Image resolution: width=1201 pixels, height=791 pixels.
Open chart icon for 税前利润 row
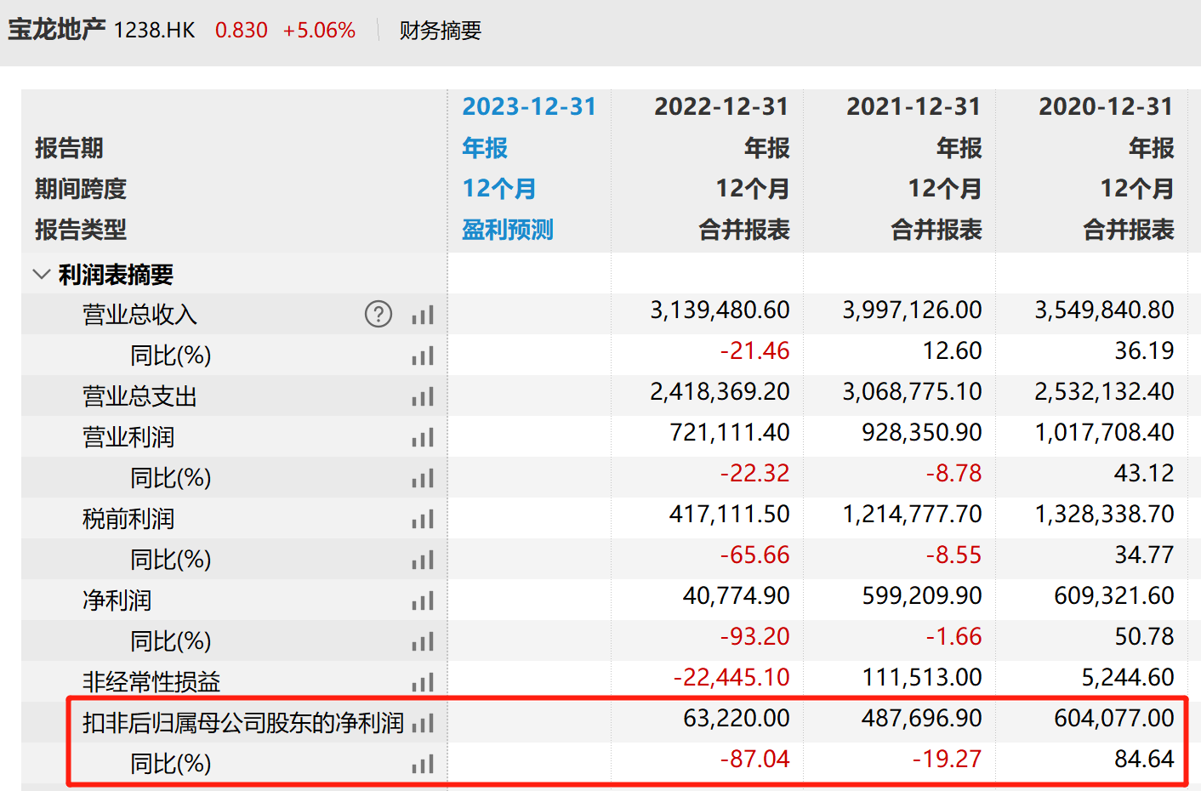coord(423,519)
